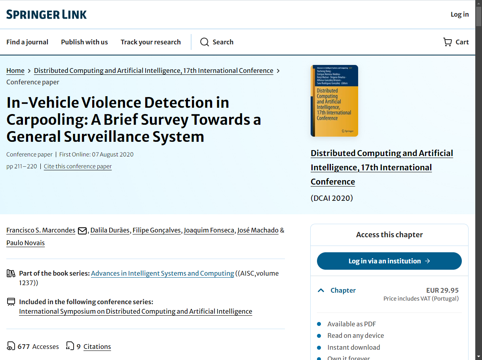Click the 'First Online: 07 August 2020' text
The width and height of the screenshot is (482, 360).
point(97,154)
